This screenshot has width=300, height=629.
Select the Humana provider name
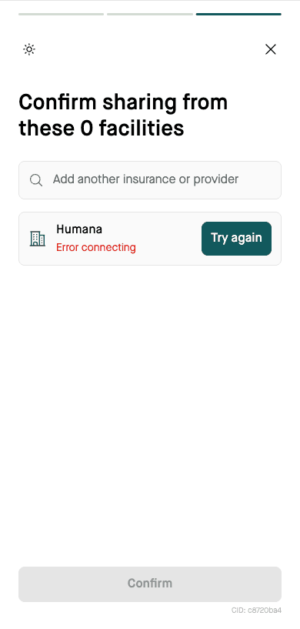tap(79, 229)
